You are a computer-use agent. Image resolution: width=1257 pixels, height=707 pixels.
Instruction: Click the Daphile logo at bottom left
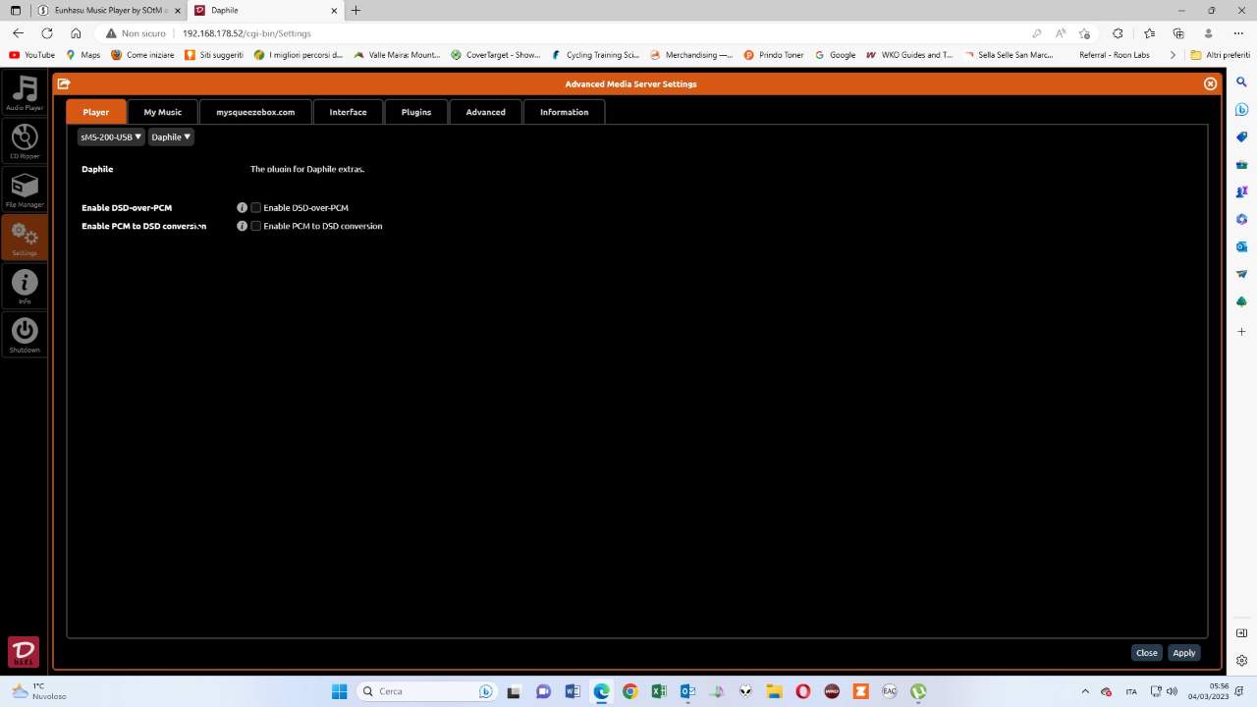point(24,652)
